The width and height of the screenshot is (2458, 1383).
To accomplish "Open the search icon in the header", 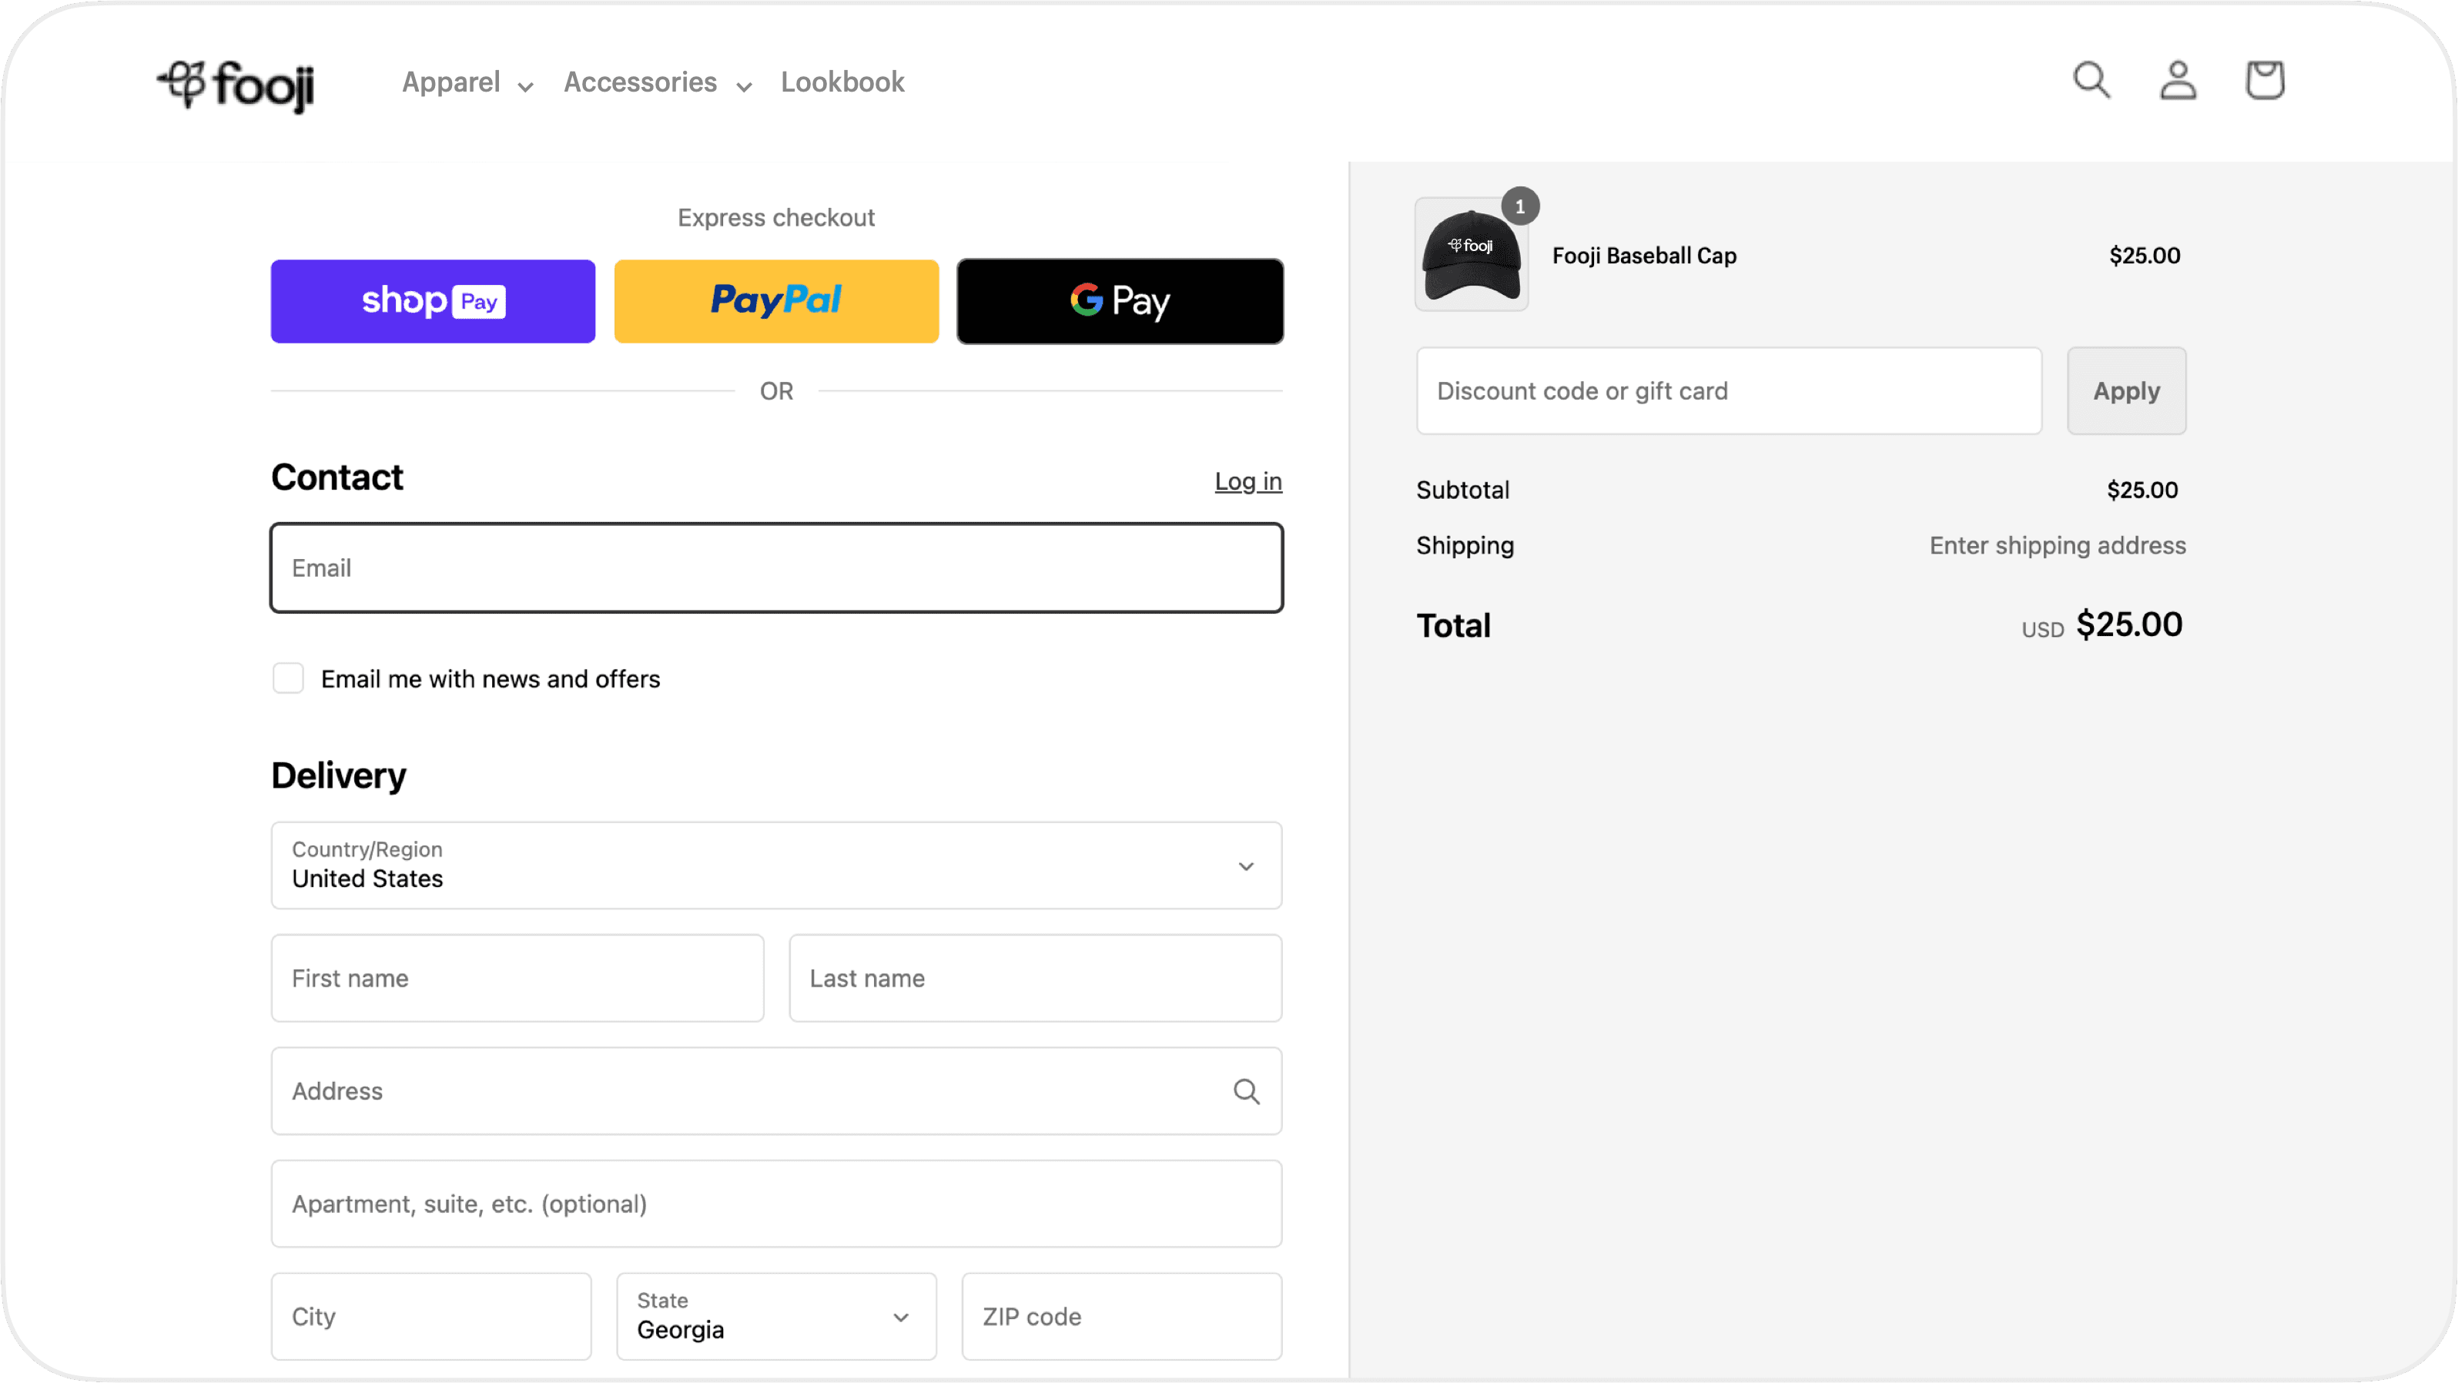I will click(2091, 80).
